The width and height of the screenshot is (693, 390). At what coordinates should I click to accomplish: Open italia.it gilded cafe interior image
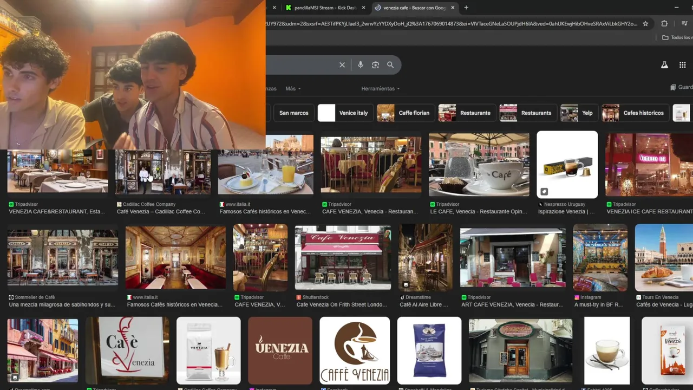[175, 258]
